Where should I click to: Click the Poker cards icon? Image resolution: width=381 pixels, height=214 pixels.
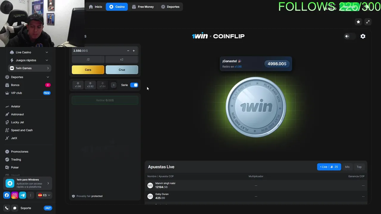click(x=7, y=167)
